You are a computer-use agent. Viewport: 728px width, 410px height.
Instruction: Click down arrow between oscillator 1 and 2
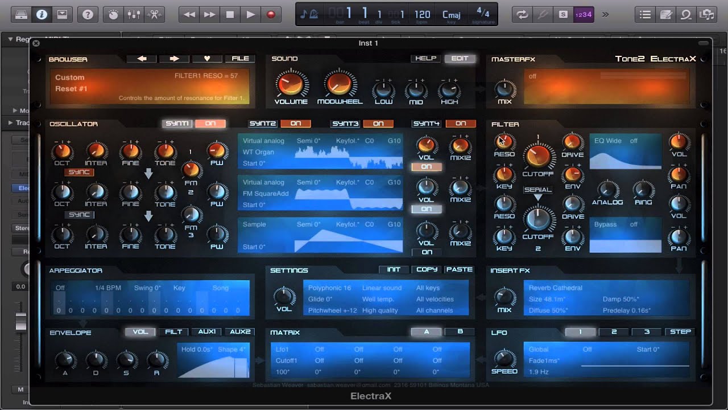(x=148, y=174)
